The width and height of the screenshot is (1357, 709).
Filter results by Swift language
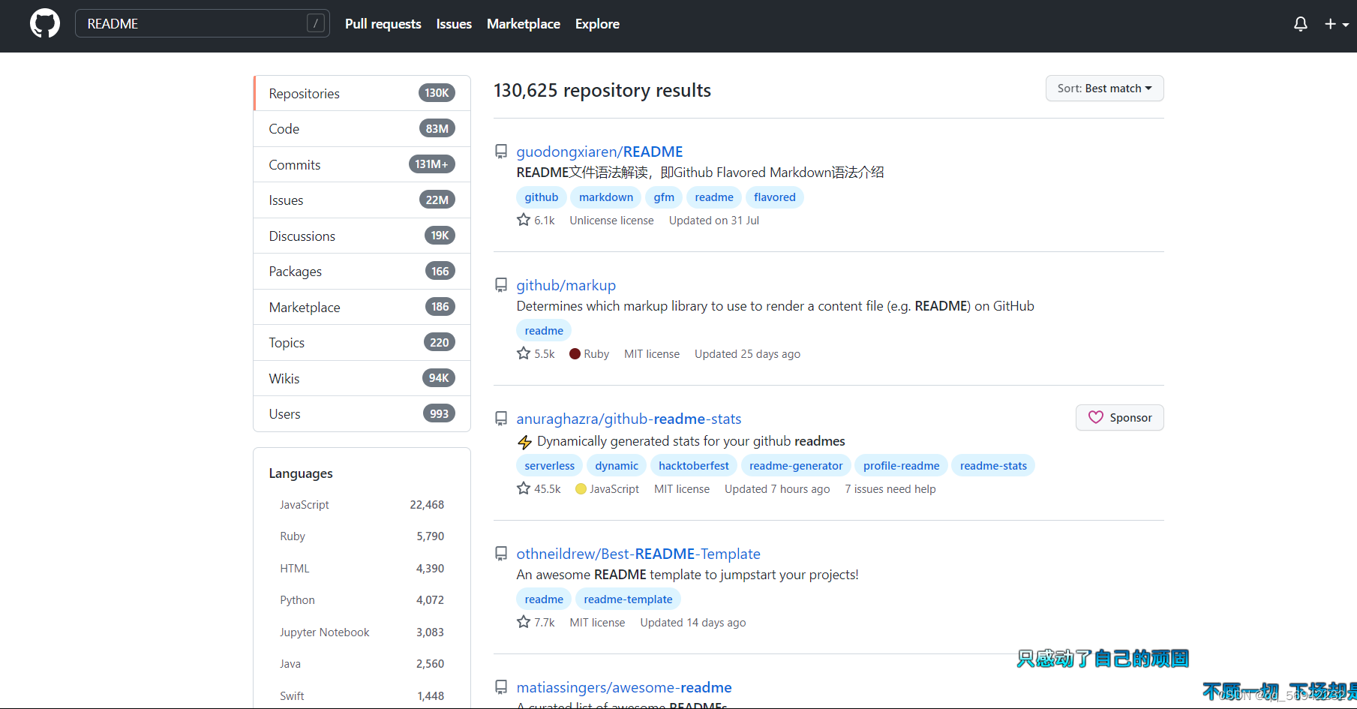[x=362, y=696]
